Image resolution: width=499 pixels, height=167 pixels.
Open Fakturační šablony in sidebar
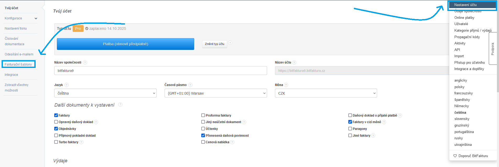point(18,65)
